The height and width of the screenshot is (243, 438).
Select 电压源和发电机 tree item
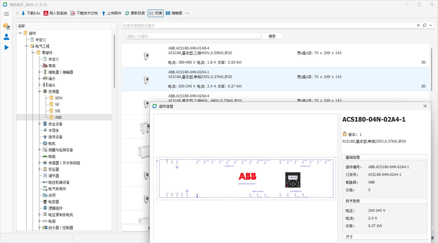tap(61, 215)
